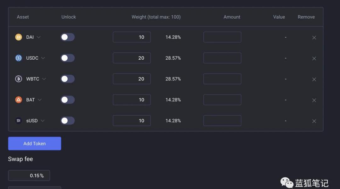Toggle the DAI unlock switch

tap(67, 37)
